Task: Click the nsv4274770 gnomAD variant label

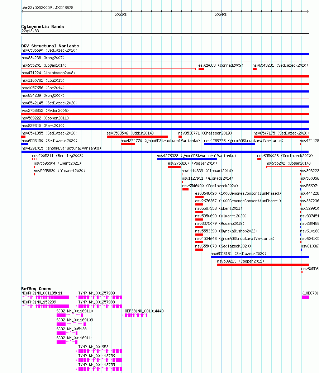Action: (x=161, y=141)
